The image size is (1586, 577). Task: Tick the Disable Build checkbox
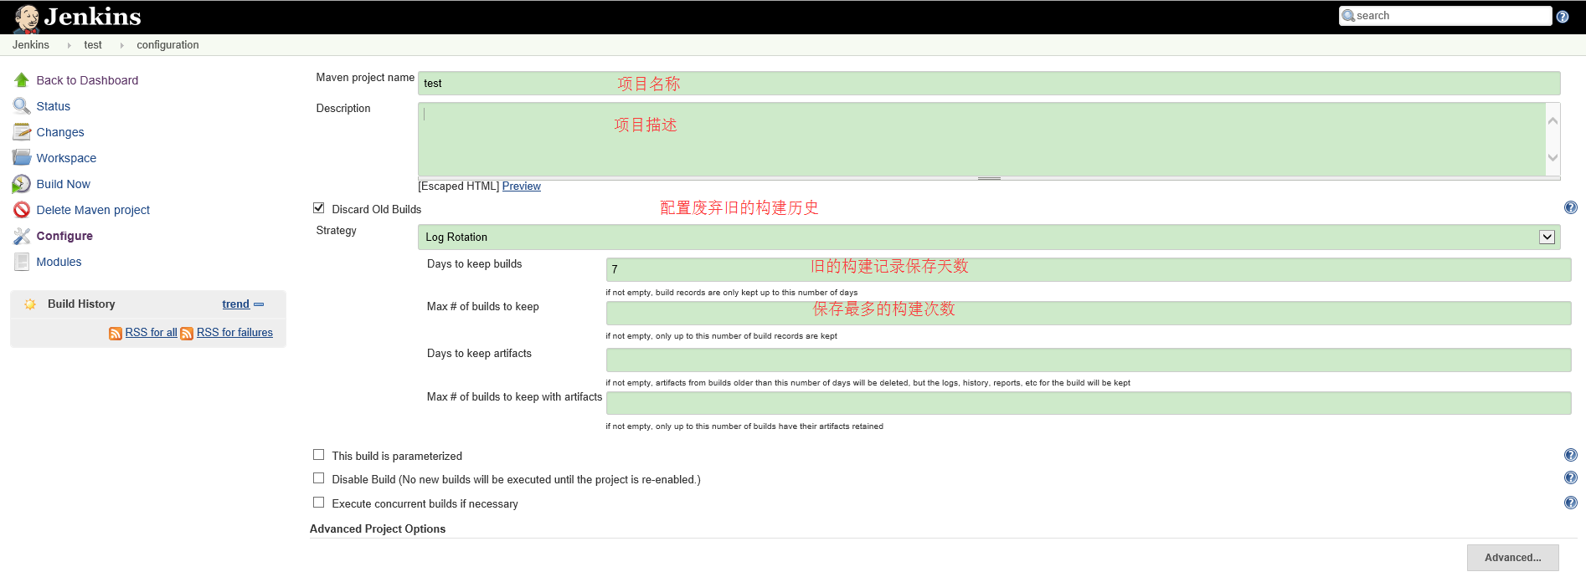319,478
